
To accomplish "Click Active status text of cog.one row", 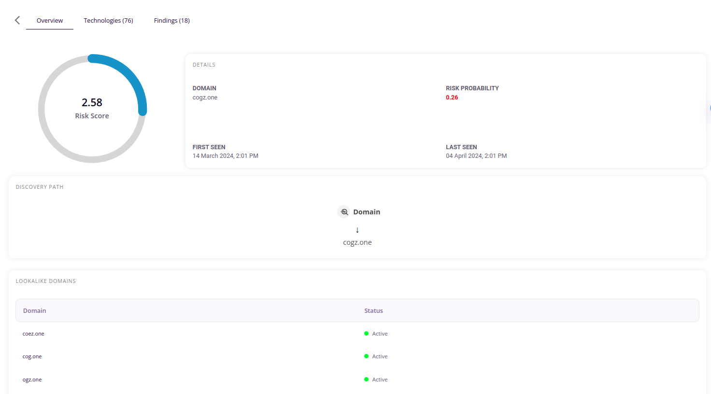I will (x=380, y=356).
